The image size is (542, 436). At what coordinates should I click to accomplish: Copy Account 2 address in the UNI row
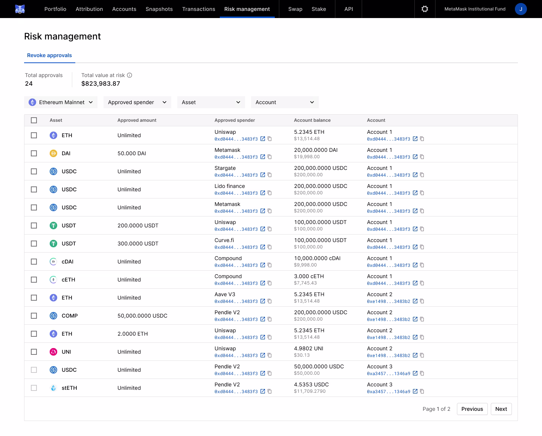click(422, 355)
